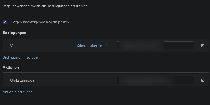Change the Umleiten nach action type

(22, 80)
